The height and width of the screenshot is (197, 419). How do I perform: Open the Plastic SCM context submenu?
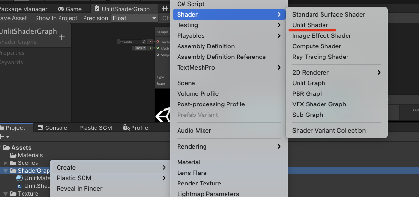(x=110, y=178)
